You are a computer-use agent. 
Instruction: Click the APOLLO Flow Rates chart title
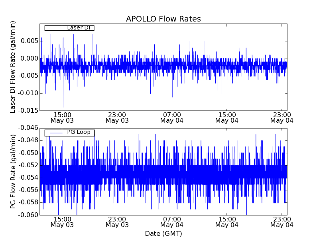click(x=163, y=19)
